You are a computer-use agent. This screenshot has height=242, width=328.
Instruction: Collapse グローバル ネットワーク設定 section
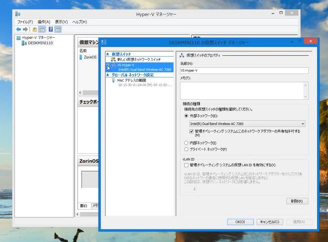(108, 75)
